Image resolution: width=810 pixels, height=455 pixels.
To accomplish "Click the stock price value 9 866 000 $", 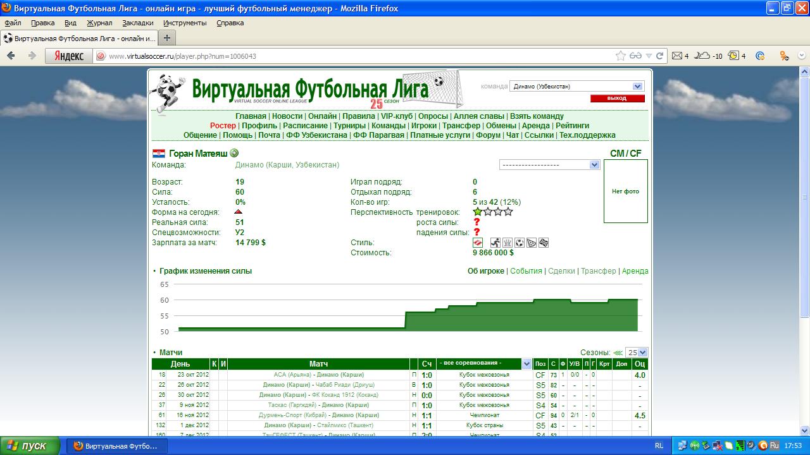I will (x=493, y=253).
